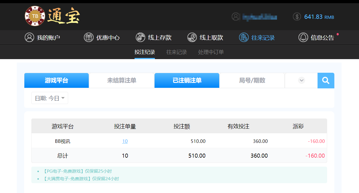Open 我的账户 account icon
The image size is (359, 193).
[x=29, y=37]
